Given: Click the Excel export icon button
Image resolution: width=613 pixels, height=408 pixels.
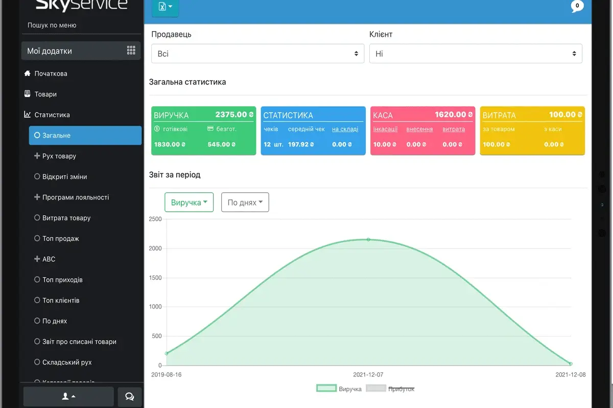Looking at the screenshot, I should (x=165, y=7).
